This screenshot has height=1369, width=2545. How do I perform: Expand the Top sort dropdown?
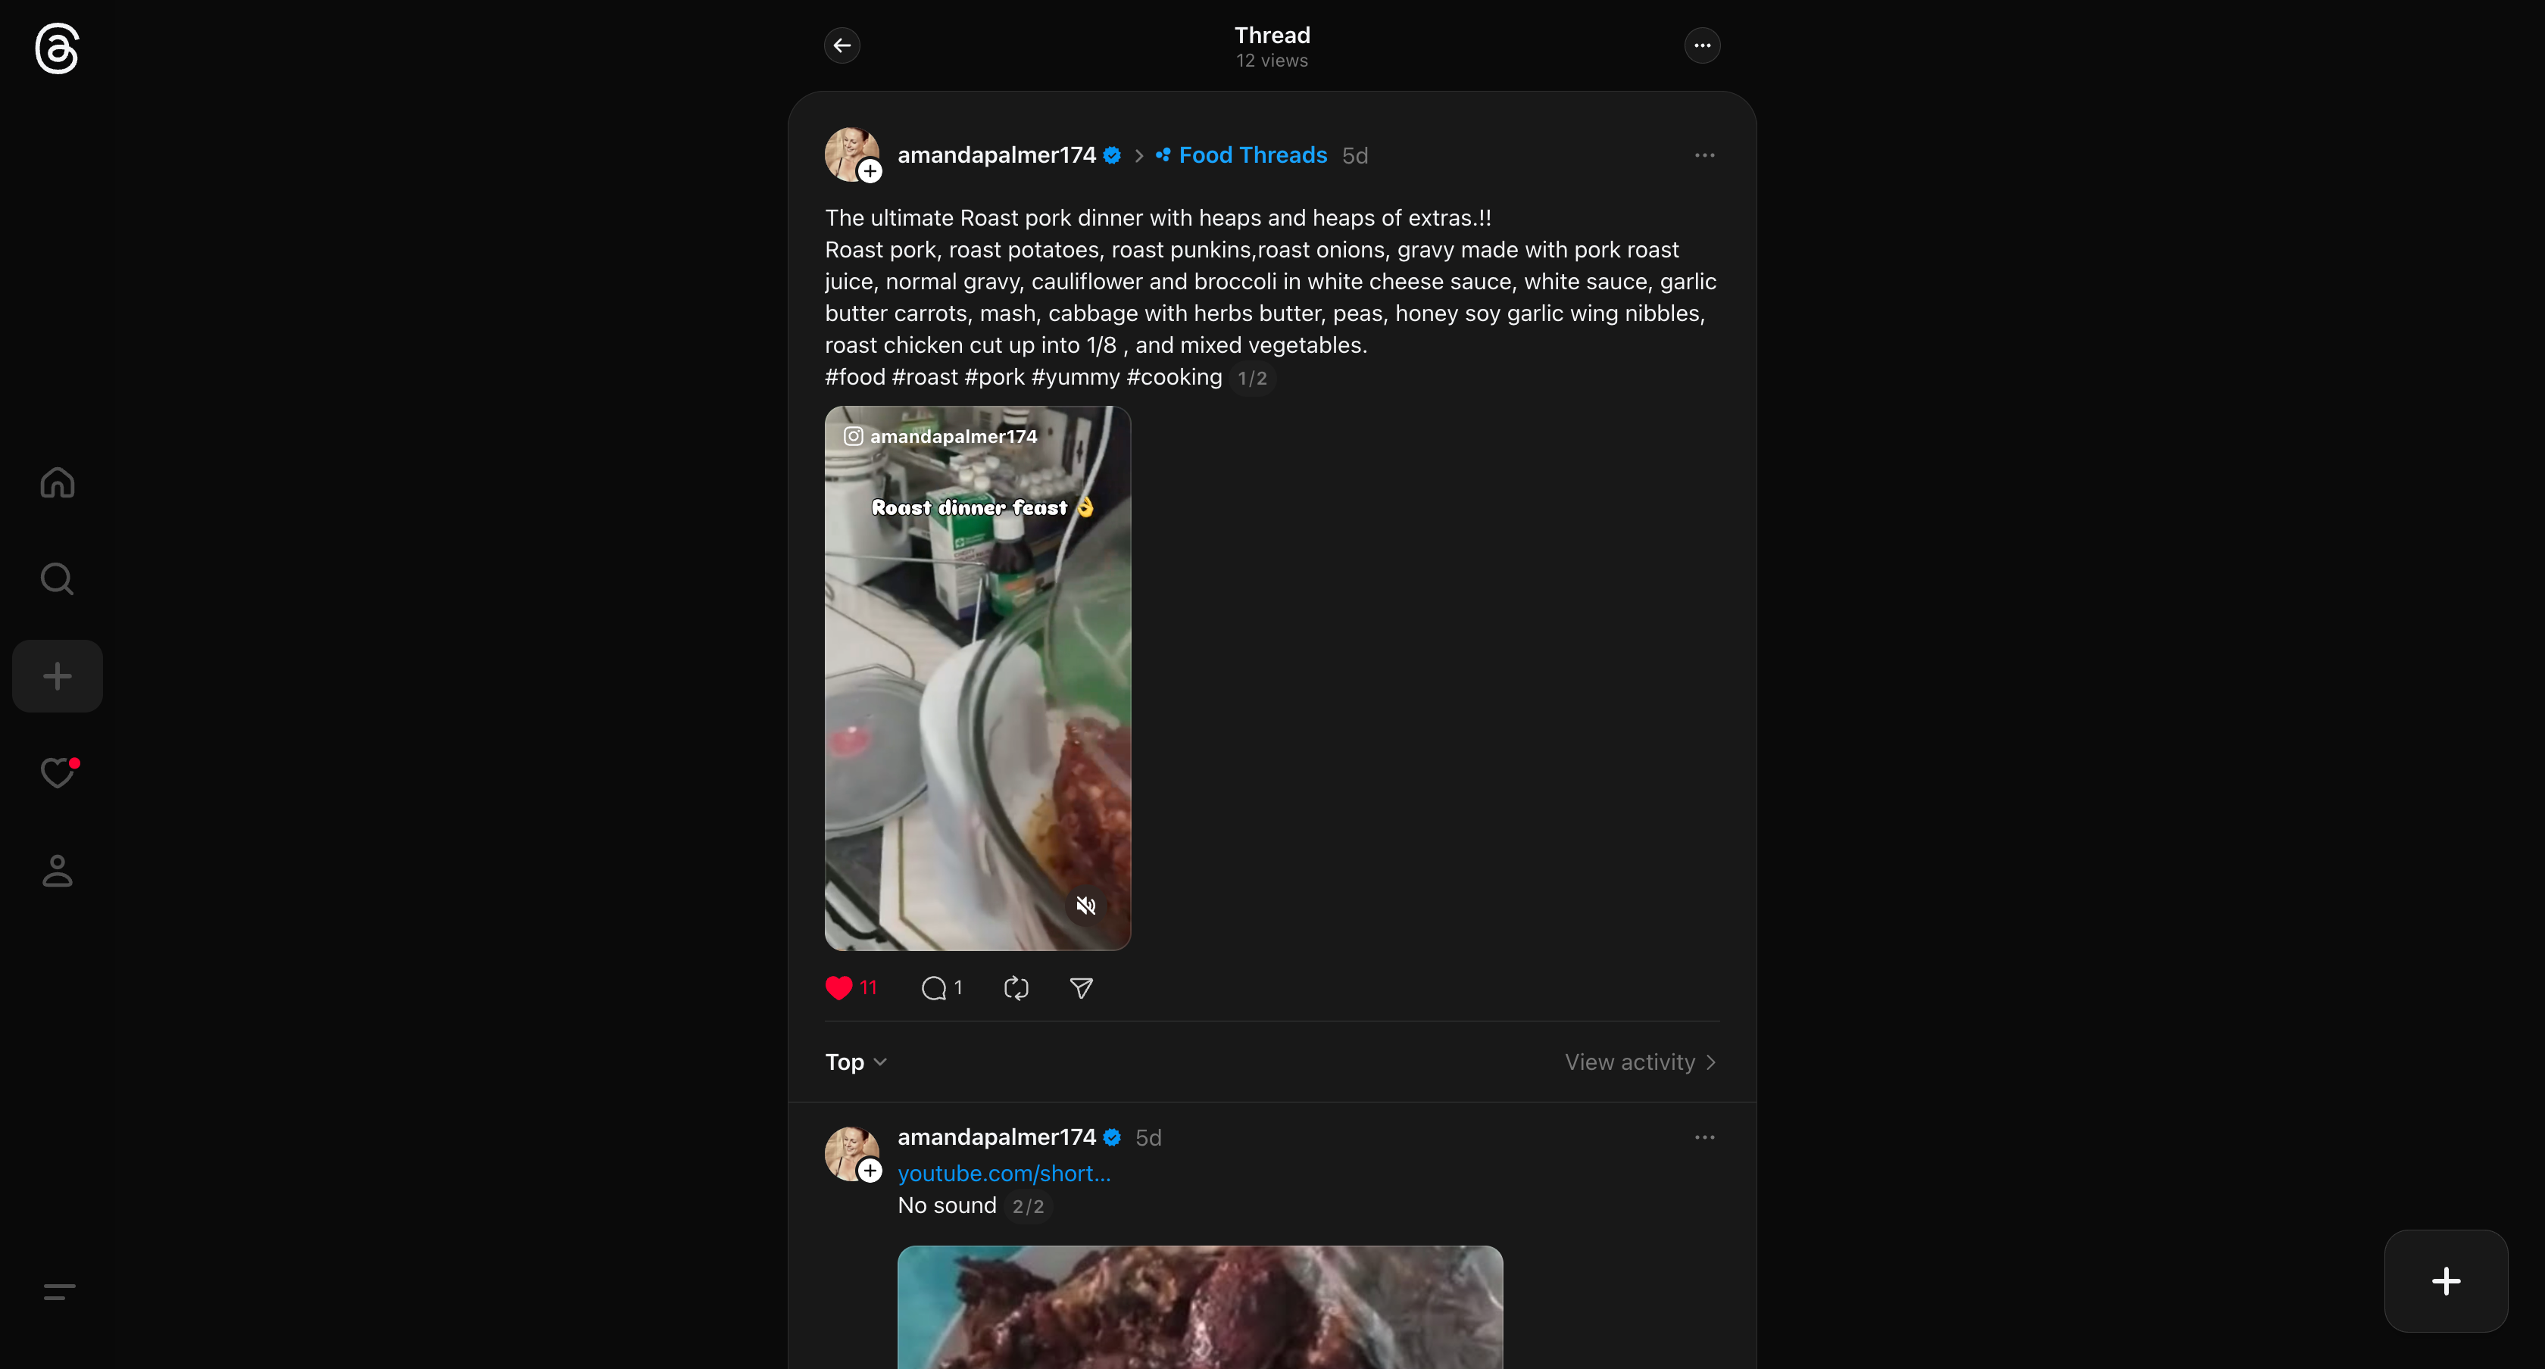click(856, 1062)
